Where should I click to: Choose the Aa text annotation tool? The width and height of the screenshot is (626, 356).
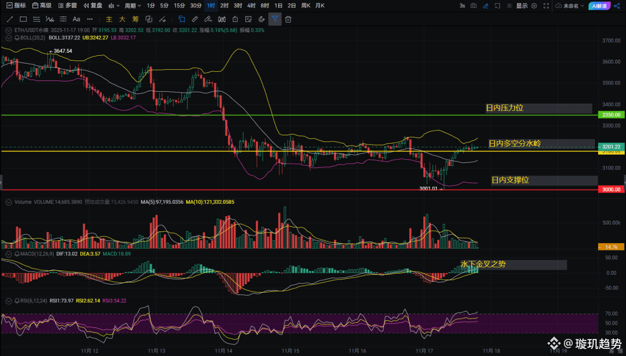(x=76, y=19)
